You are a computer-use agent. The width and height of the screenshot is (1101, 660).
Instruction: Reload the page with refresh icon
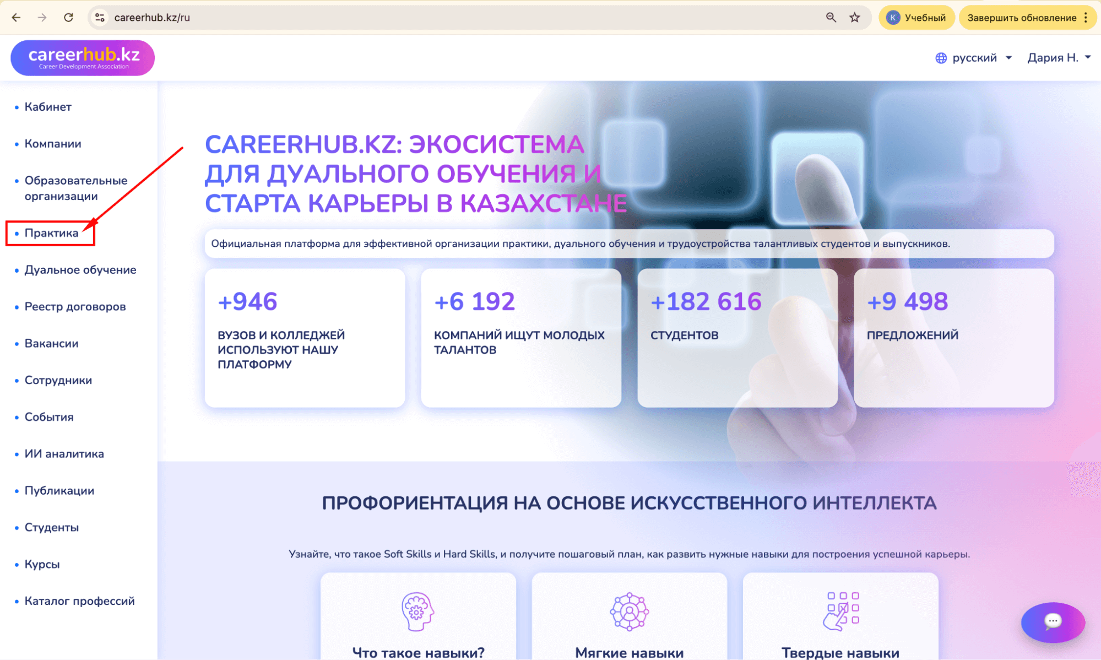68,18
